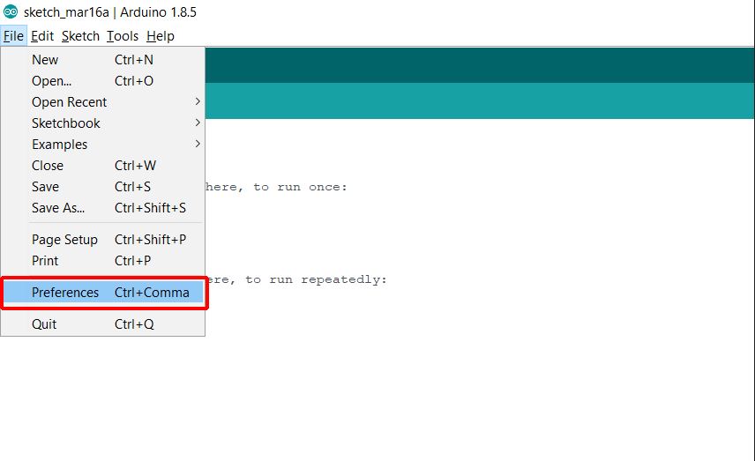This screenshot has height=461, width=755.
Task: Click the Arduino logo in title bar
Action: tap(10, 11)
